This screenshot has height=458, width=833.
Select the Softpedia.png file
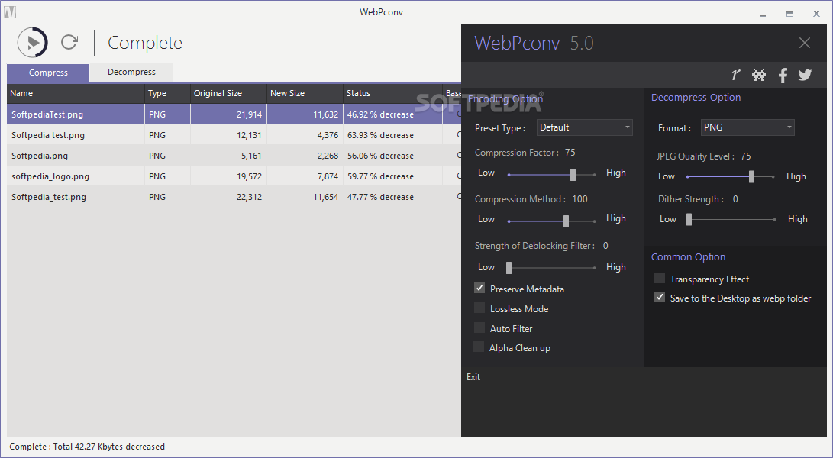tap(39, 156)
